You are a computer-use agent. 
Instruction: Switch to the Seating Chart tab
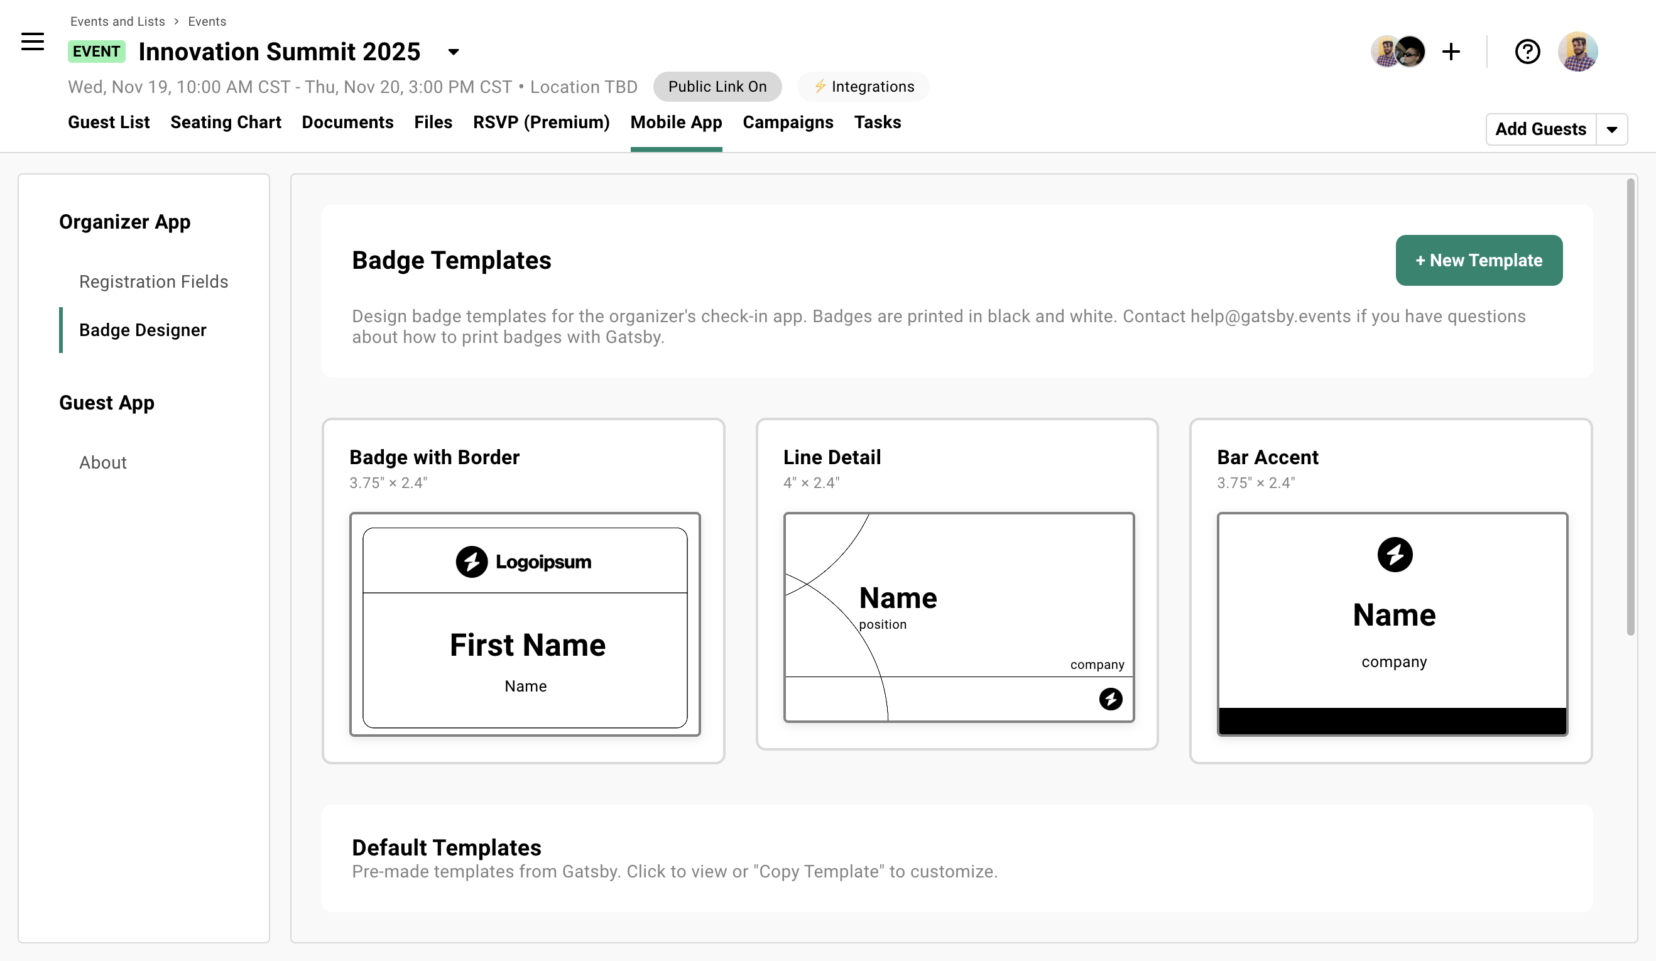click(x=226, y=122)
